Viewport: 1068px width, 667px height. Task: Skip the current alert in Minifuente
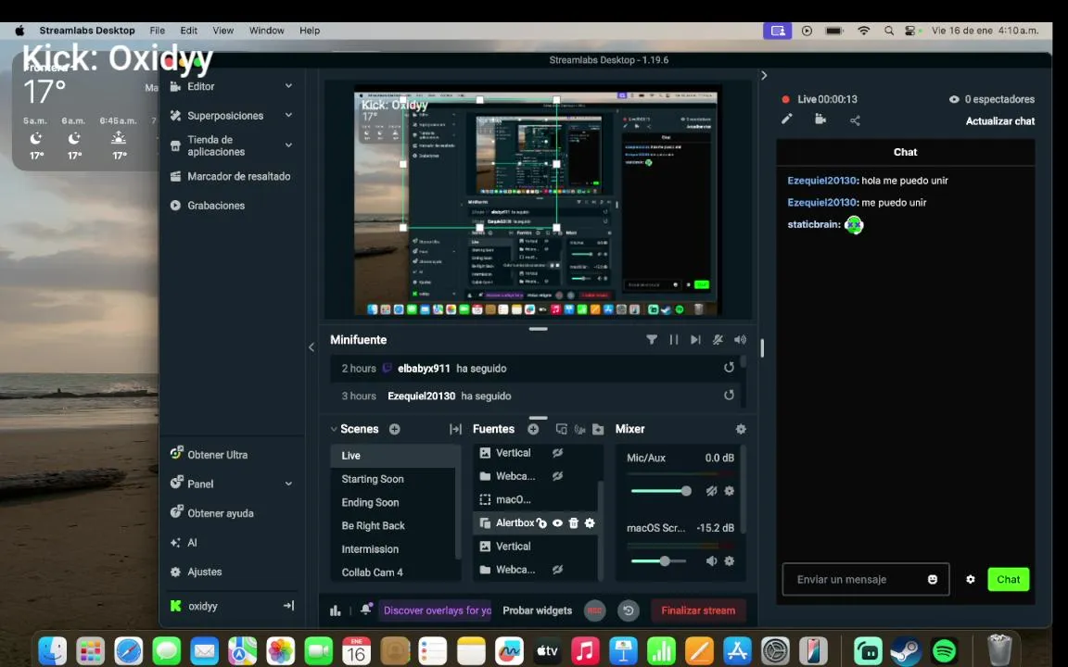pos(695,340)
